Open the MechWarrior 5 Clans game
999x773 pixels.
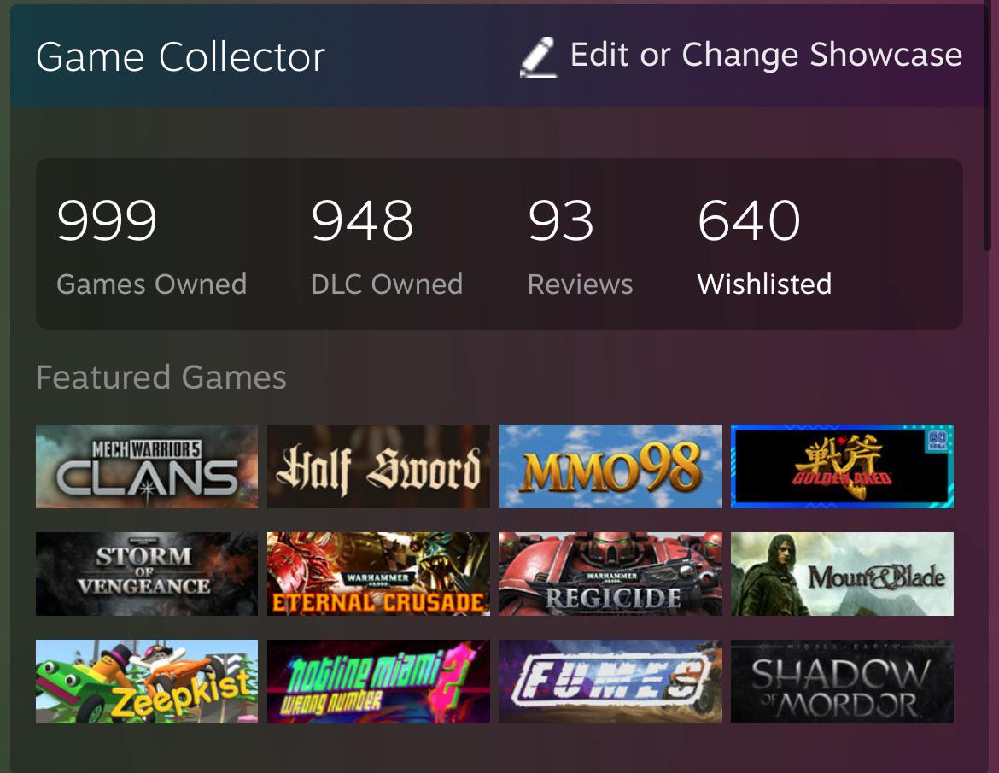[147, 466]
